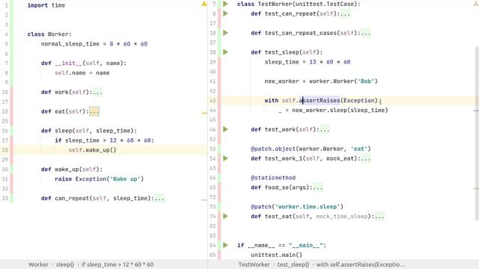Expand folded test_eat body

(x=379, y=217)
